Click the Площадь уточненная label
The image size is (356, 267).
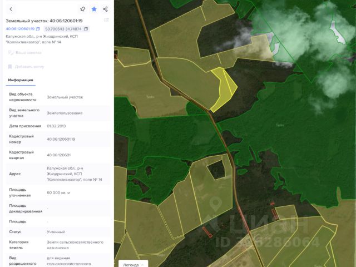point(20,192)
